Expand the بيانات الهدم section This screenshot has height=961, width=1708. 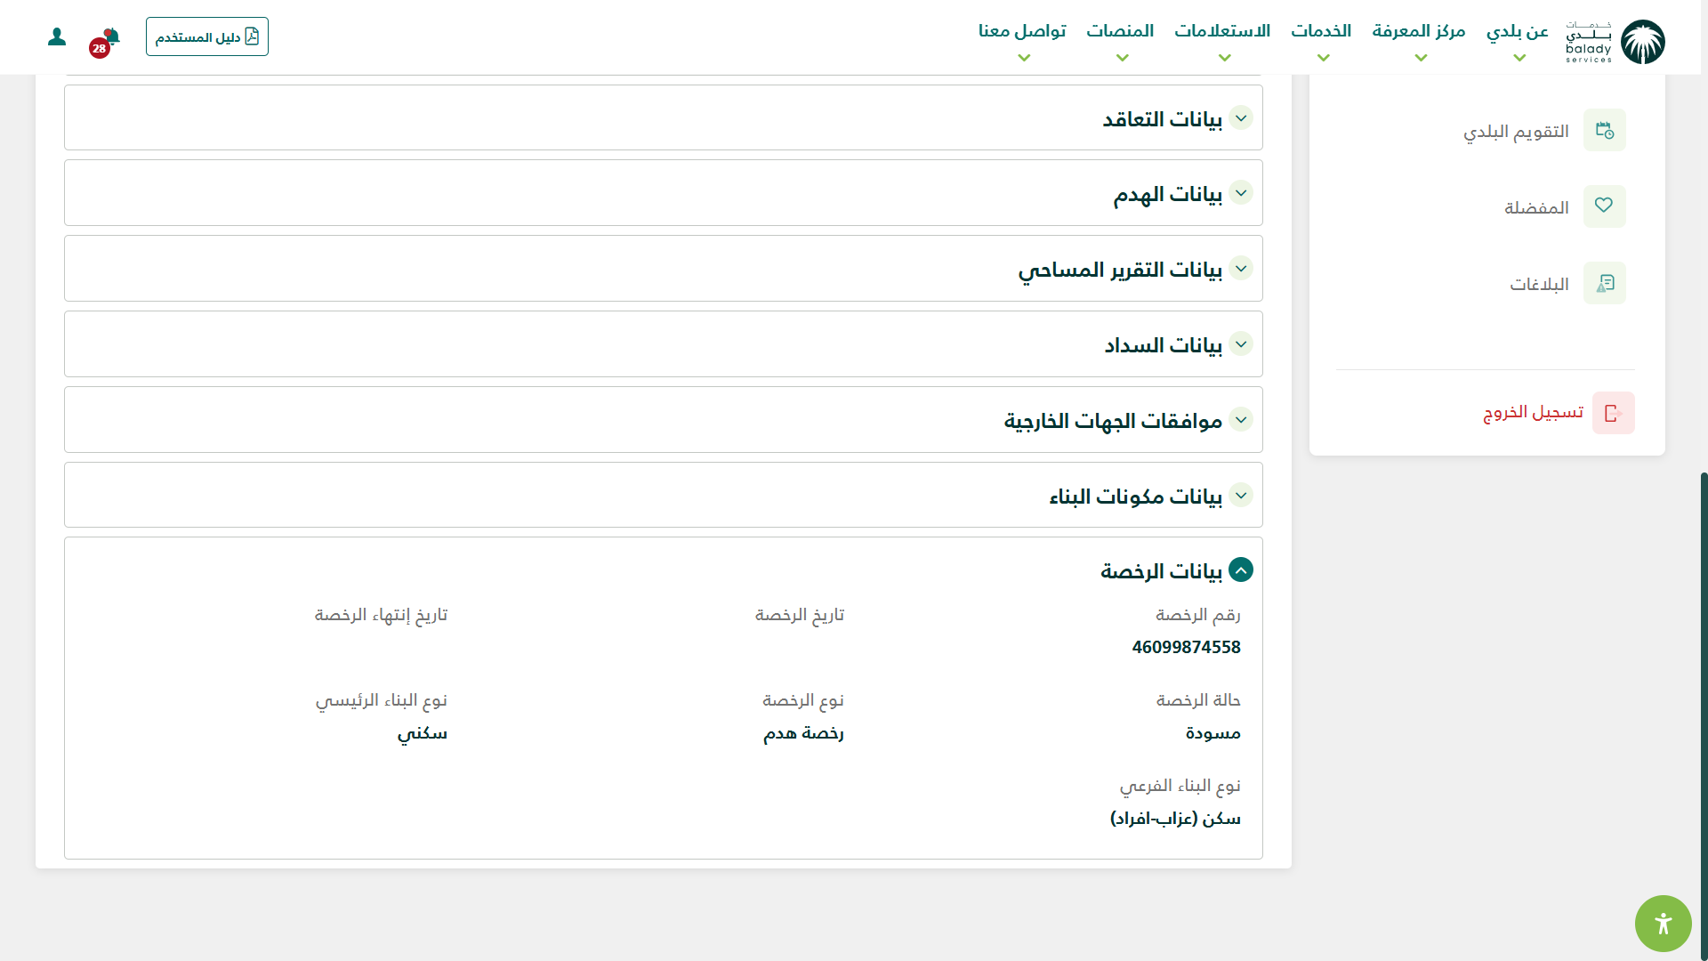[1240, 193]
